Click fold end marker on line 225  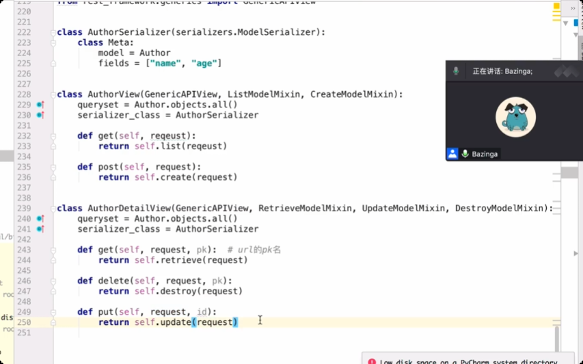pyautogui.click(x=53, y=64)
